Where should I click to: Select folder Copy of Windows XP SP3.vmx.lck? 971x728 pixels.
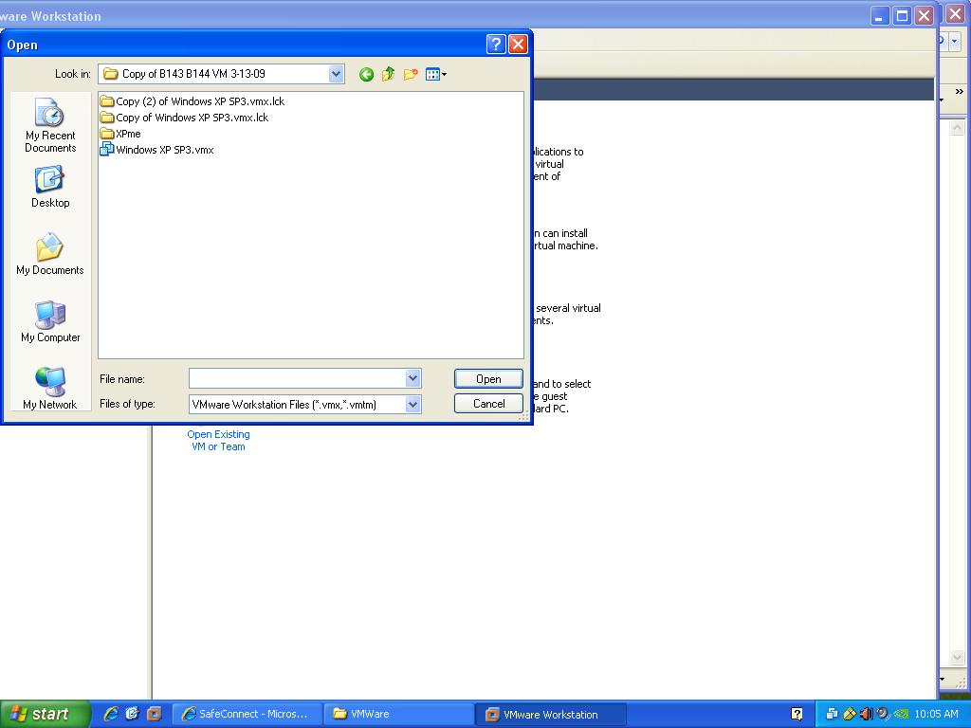[185, 118]
